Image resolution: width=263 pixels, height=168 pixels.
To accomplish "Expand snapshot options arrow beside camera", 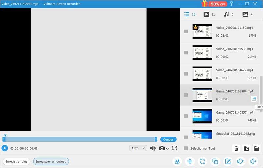I will tap(167, 148).
